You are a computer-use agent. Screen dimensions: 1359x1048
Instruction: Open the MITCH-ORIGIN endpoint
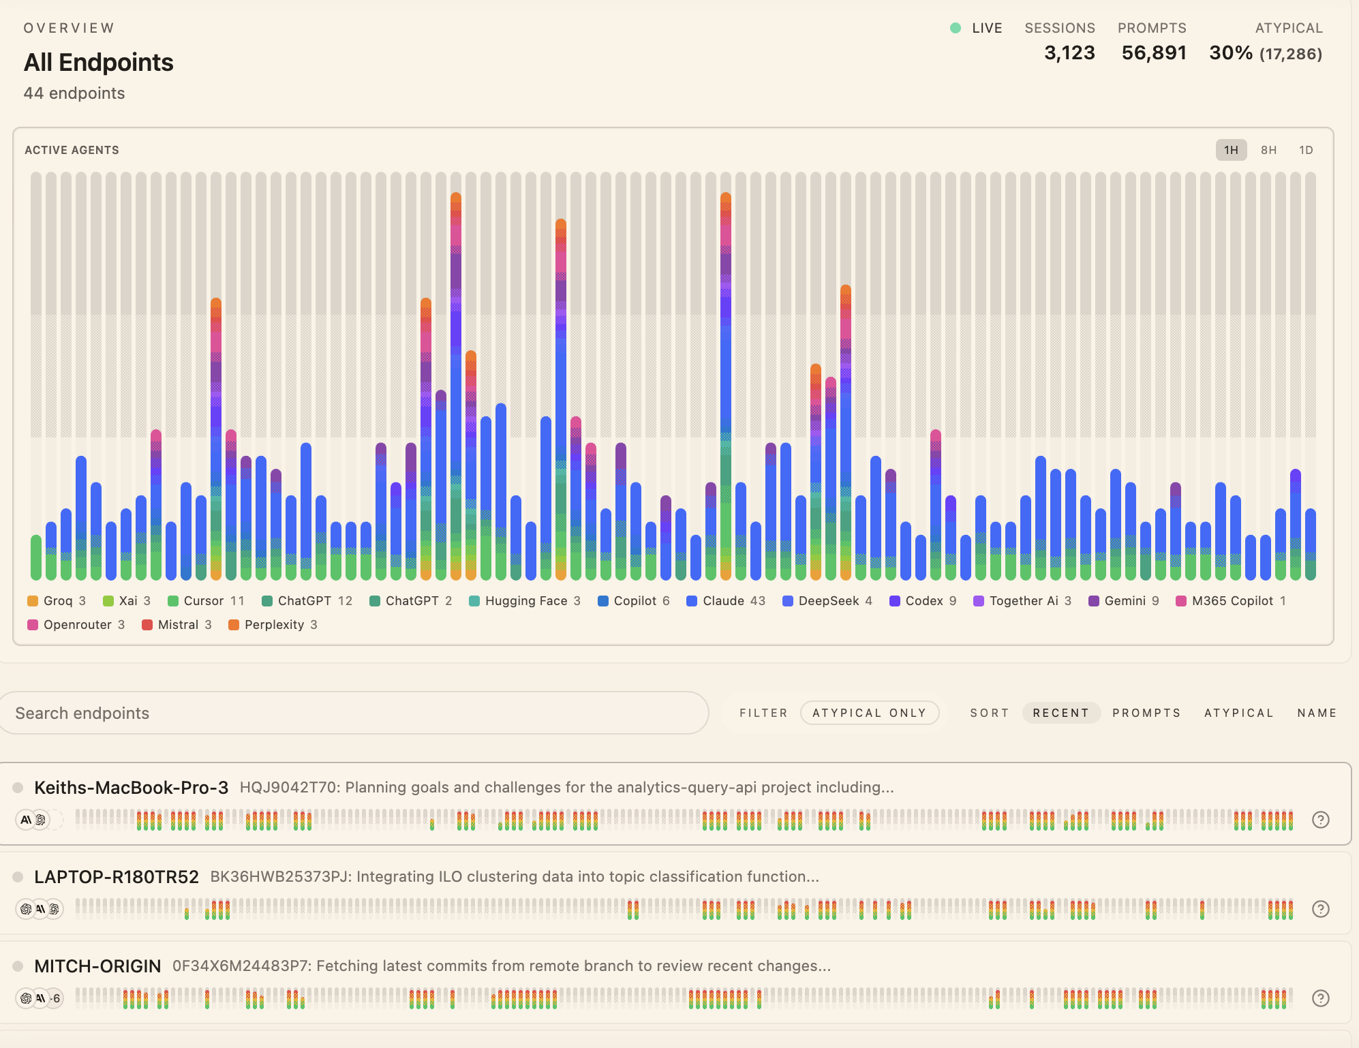(x=97, y=966)
